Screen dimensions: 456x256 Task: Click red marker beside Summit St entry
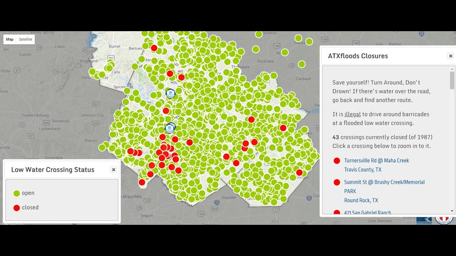tap(337, 183)
